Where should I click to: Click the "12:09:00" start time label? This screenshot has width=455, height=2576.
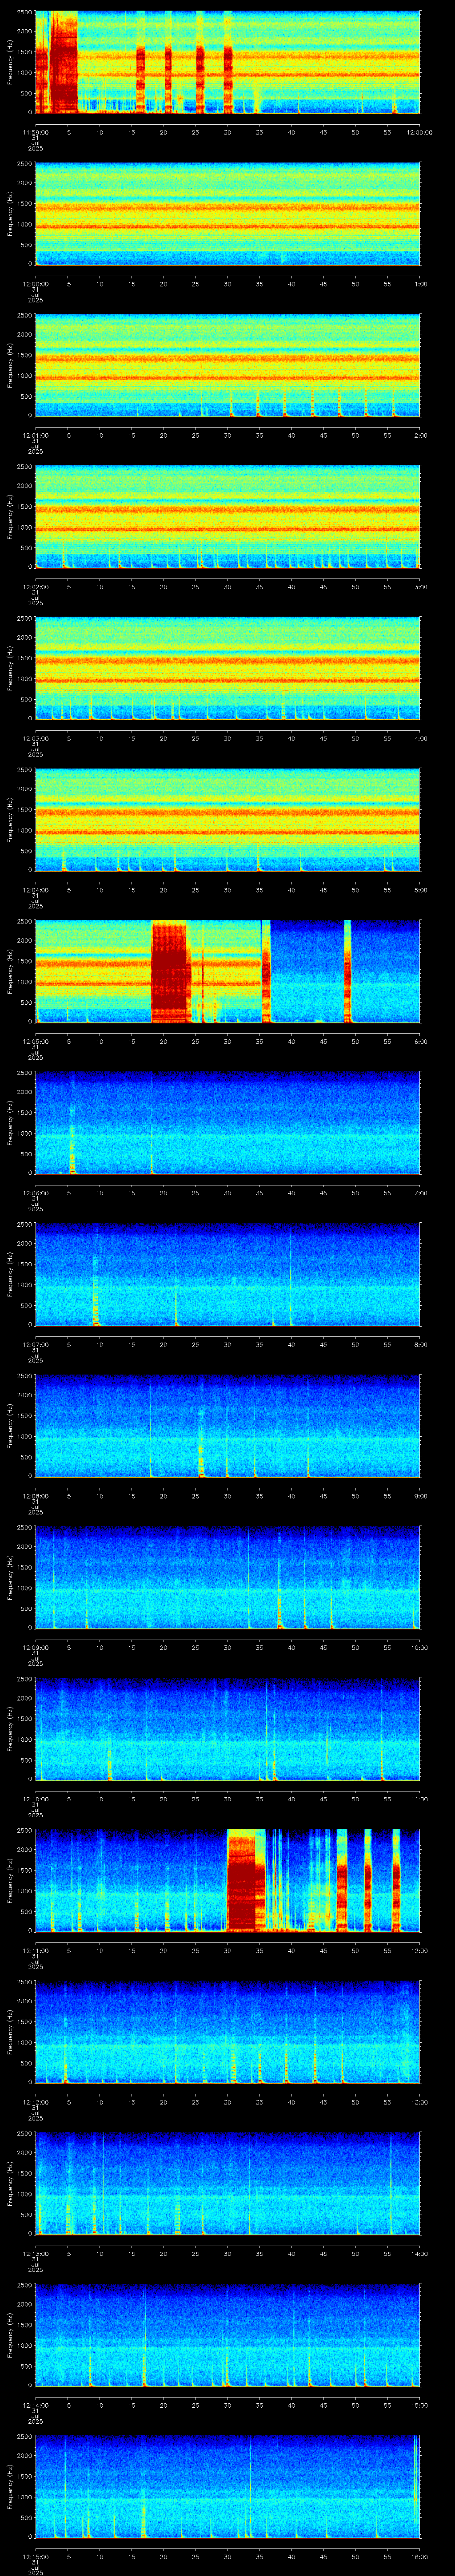35,1648
